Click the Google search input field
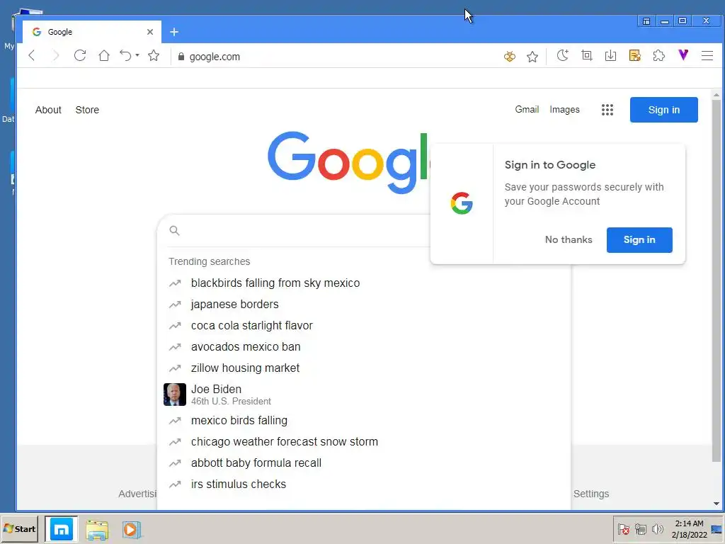The image size is (725, 544). coord(305,230)
